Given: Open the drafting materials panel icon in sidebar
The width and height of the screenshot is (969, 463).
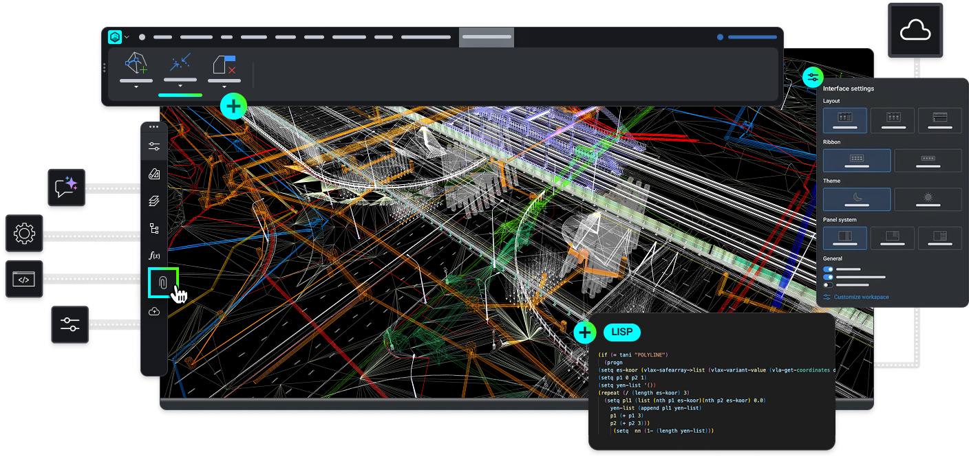Looking at the screenshot, I should tap(153, 174).
